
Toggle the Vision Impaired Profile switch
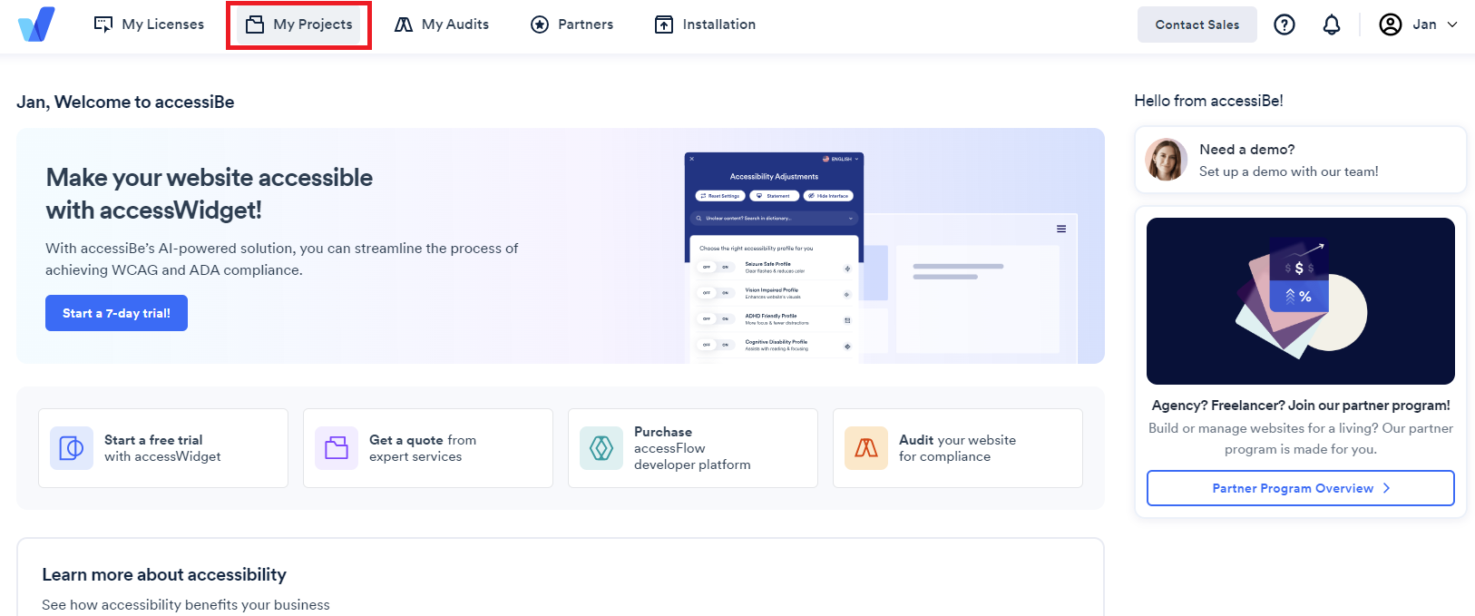[716, 293]
